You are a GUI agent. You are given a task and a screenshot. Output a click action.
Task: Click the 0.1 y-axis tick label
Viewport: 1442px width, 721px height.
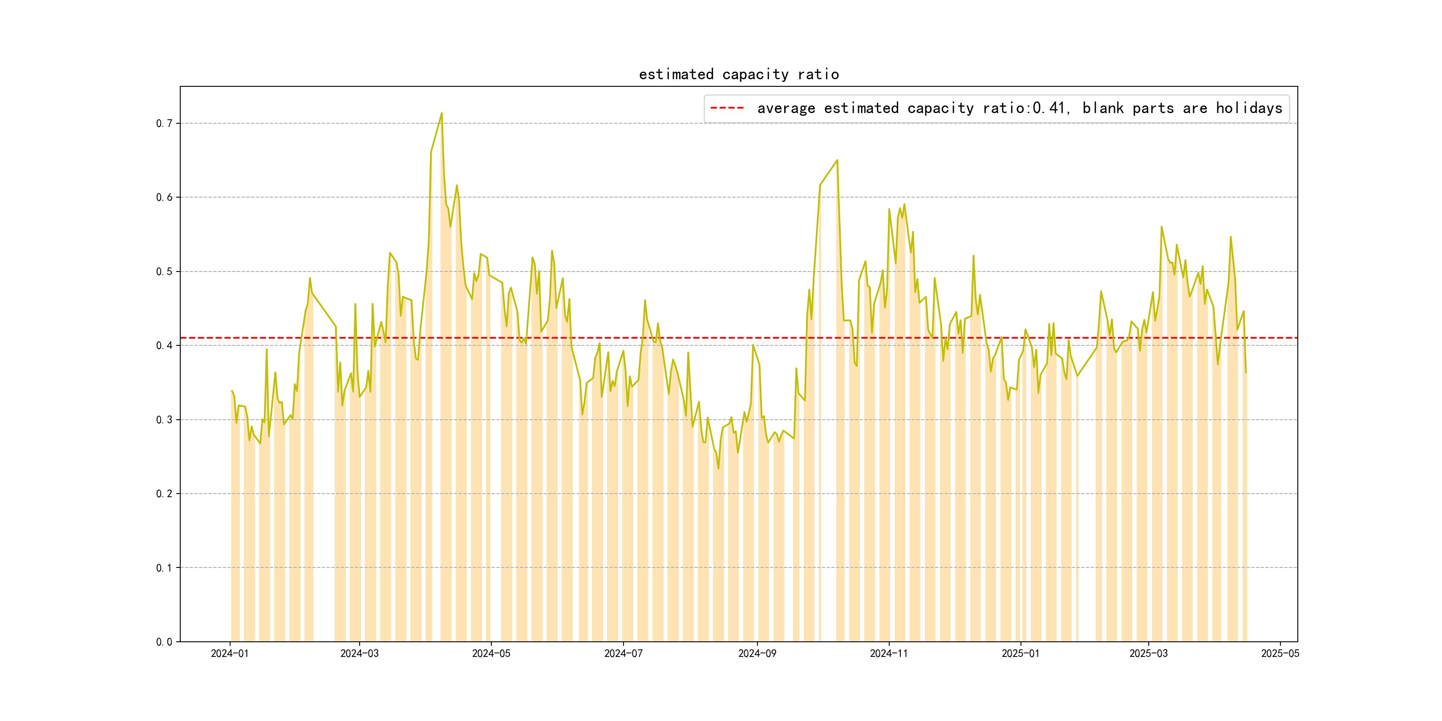(x=164, y=567)
